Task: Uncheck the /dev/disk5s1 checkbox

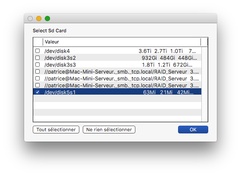Action: coord(38,92)
